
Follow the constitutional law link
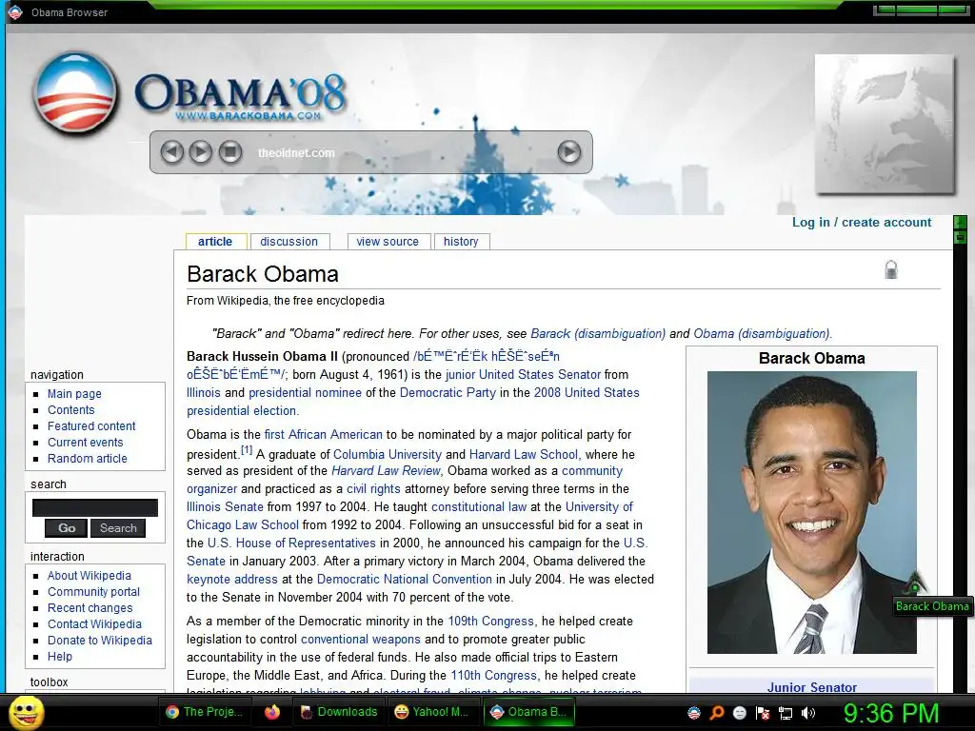click(479, 506)
